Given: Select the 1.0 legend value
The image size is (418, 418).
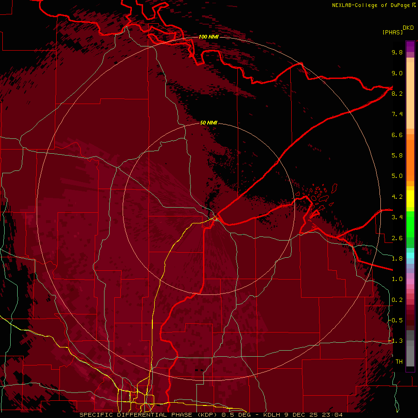Looking at the screenshot, I should point(397,279).
